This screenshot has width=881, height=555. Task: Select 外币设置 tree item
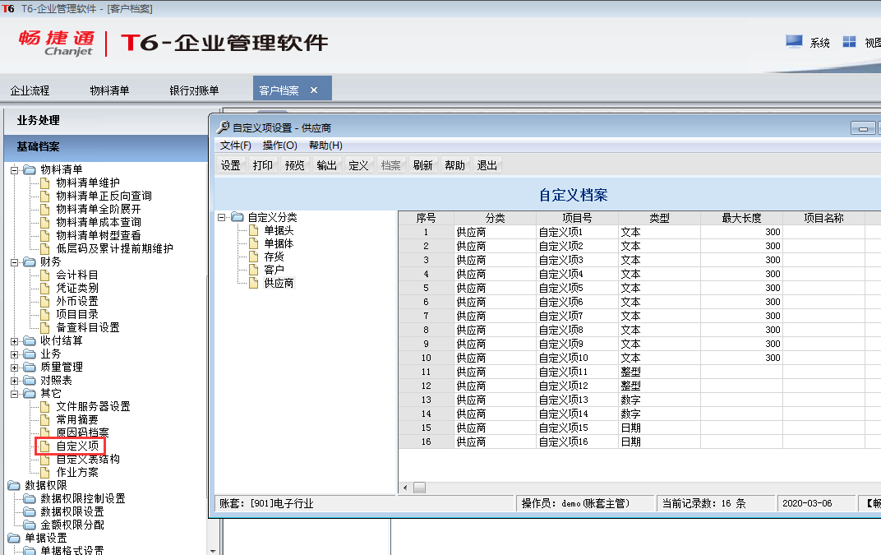click(x=77, y=302)
